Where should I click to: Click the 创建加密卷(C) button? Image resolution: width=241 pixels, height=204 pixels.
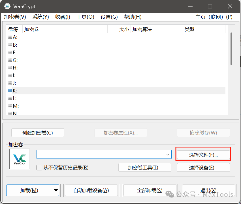tap(38, 133)
